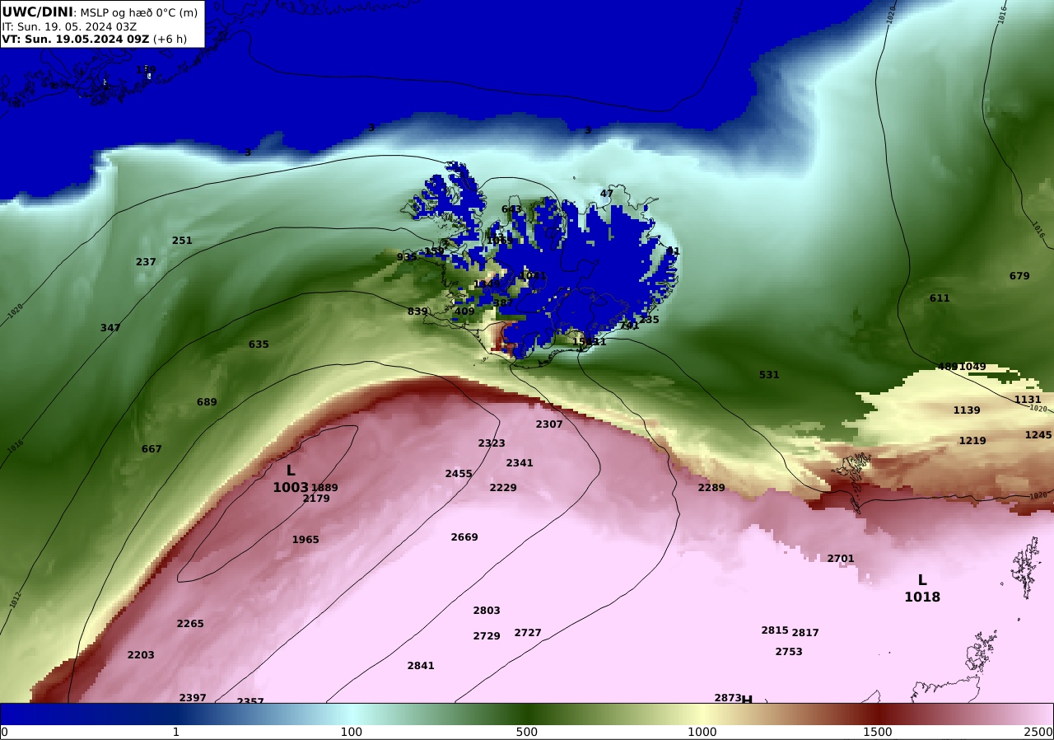Click the height value 689
Viewport: 1054px width, 740px height.
pos(207,402)
